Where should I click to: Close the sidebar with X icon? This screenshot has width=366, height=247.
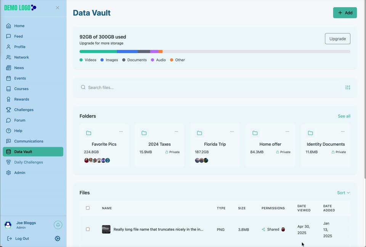coord(58,8)
